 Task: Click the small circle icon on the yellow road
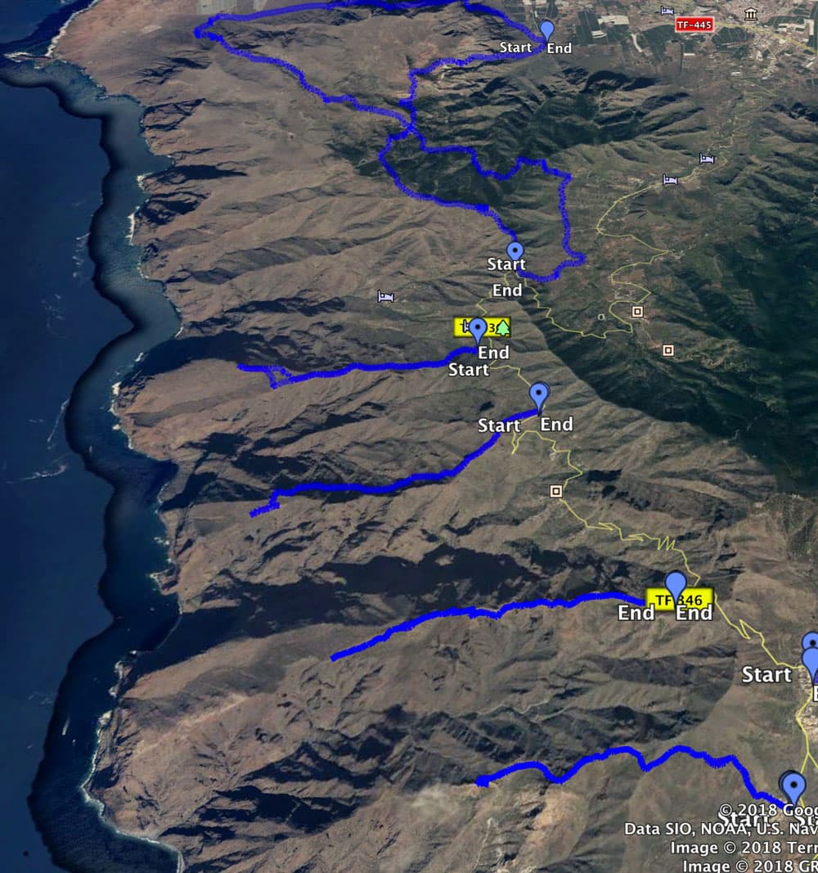pyautogui.click(x=601, y=317)
